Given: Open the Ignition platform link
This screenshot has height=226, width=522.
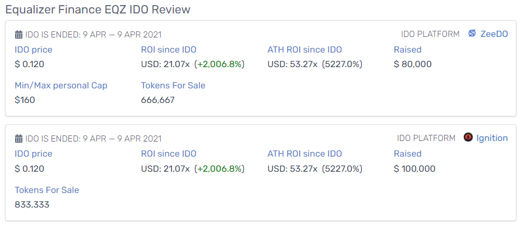Looking at the screenshot, I should point(492,138).
